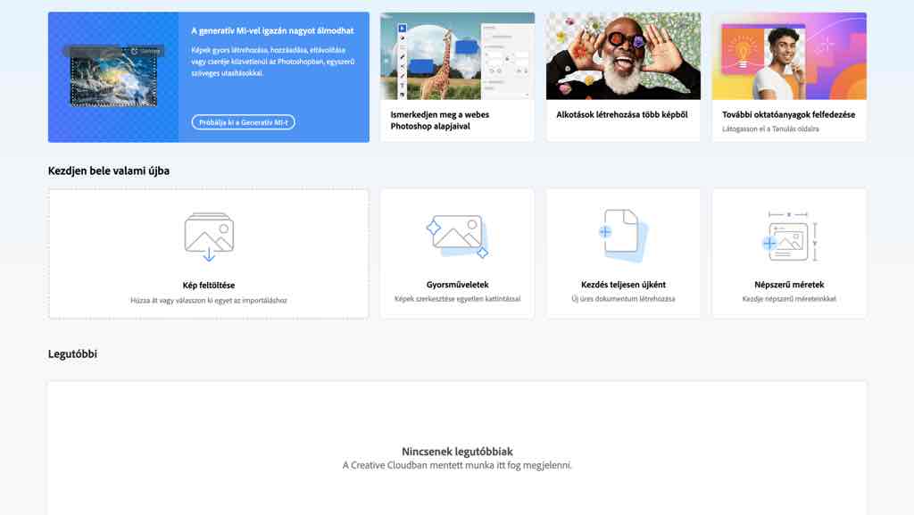Click 'A generatív MI-vel igazán nagyot álmodhat' headline
914x515 pixels.
pos(273,31)
